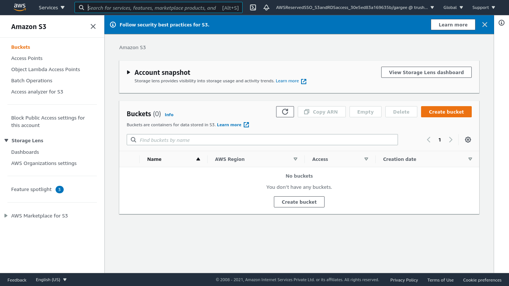
Task: Go to next page of buckets
Action: point(451,140)
